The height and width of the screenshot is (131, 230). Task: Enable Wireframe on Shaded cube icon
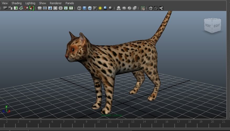point(90,8)
